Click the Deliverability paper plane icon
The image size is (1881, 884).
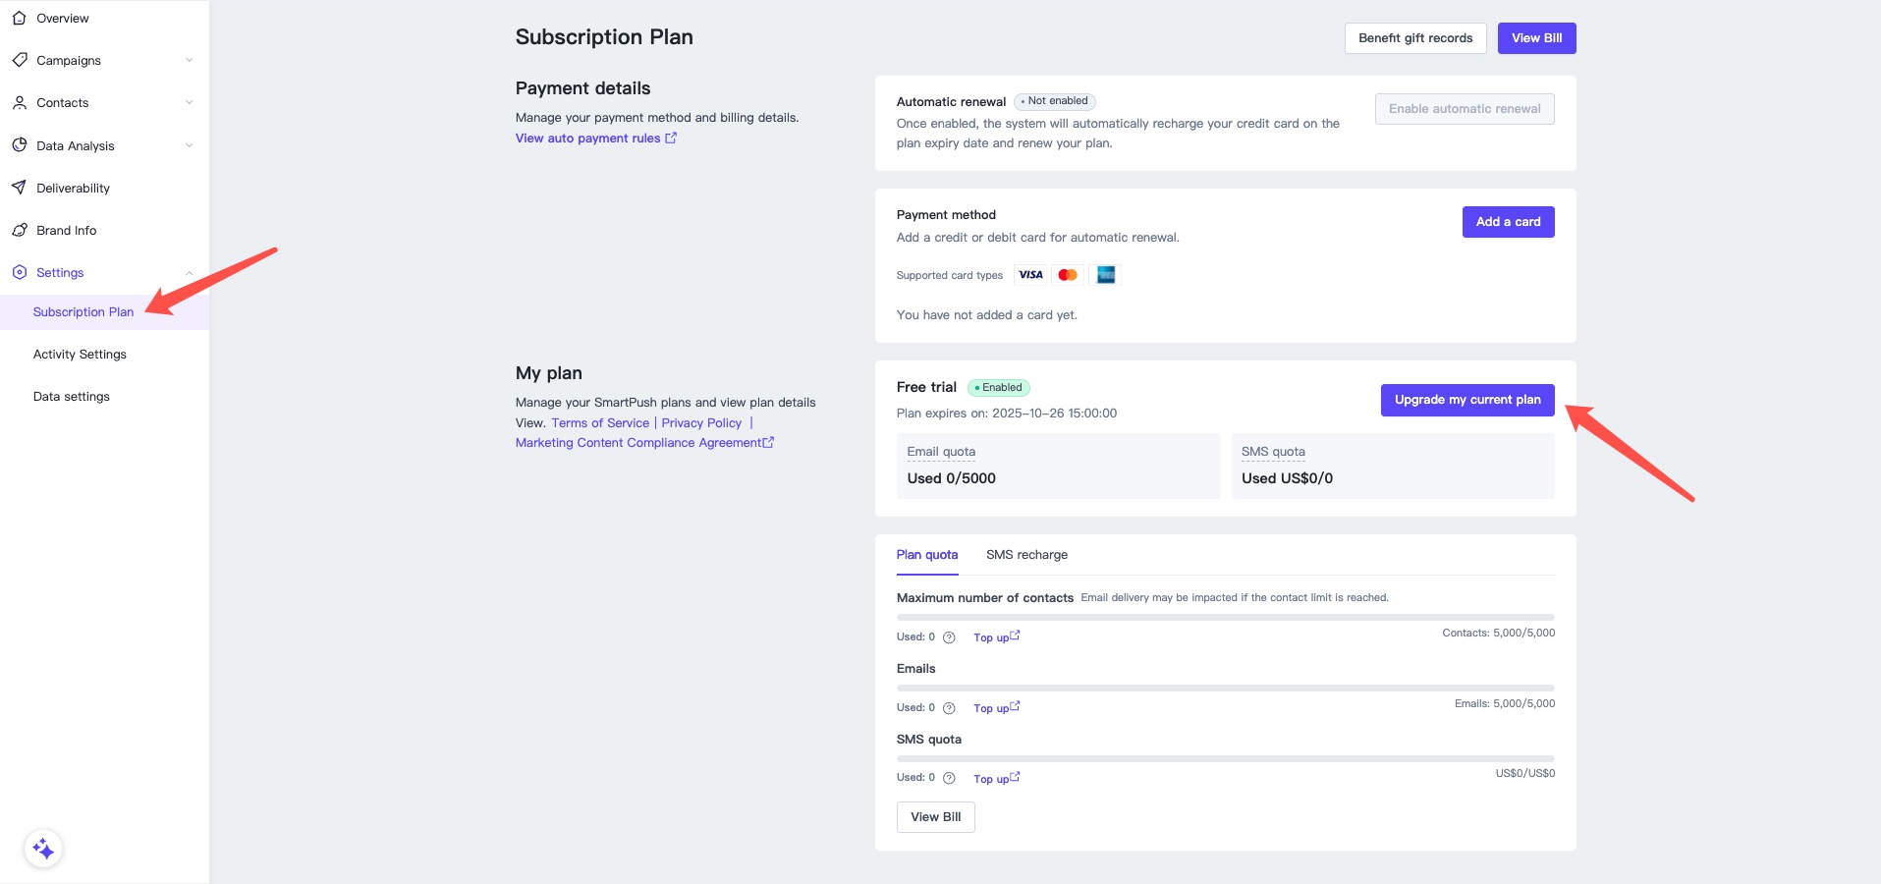click(x=19, y=188)
